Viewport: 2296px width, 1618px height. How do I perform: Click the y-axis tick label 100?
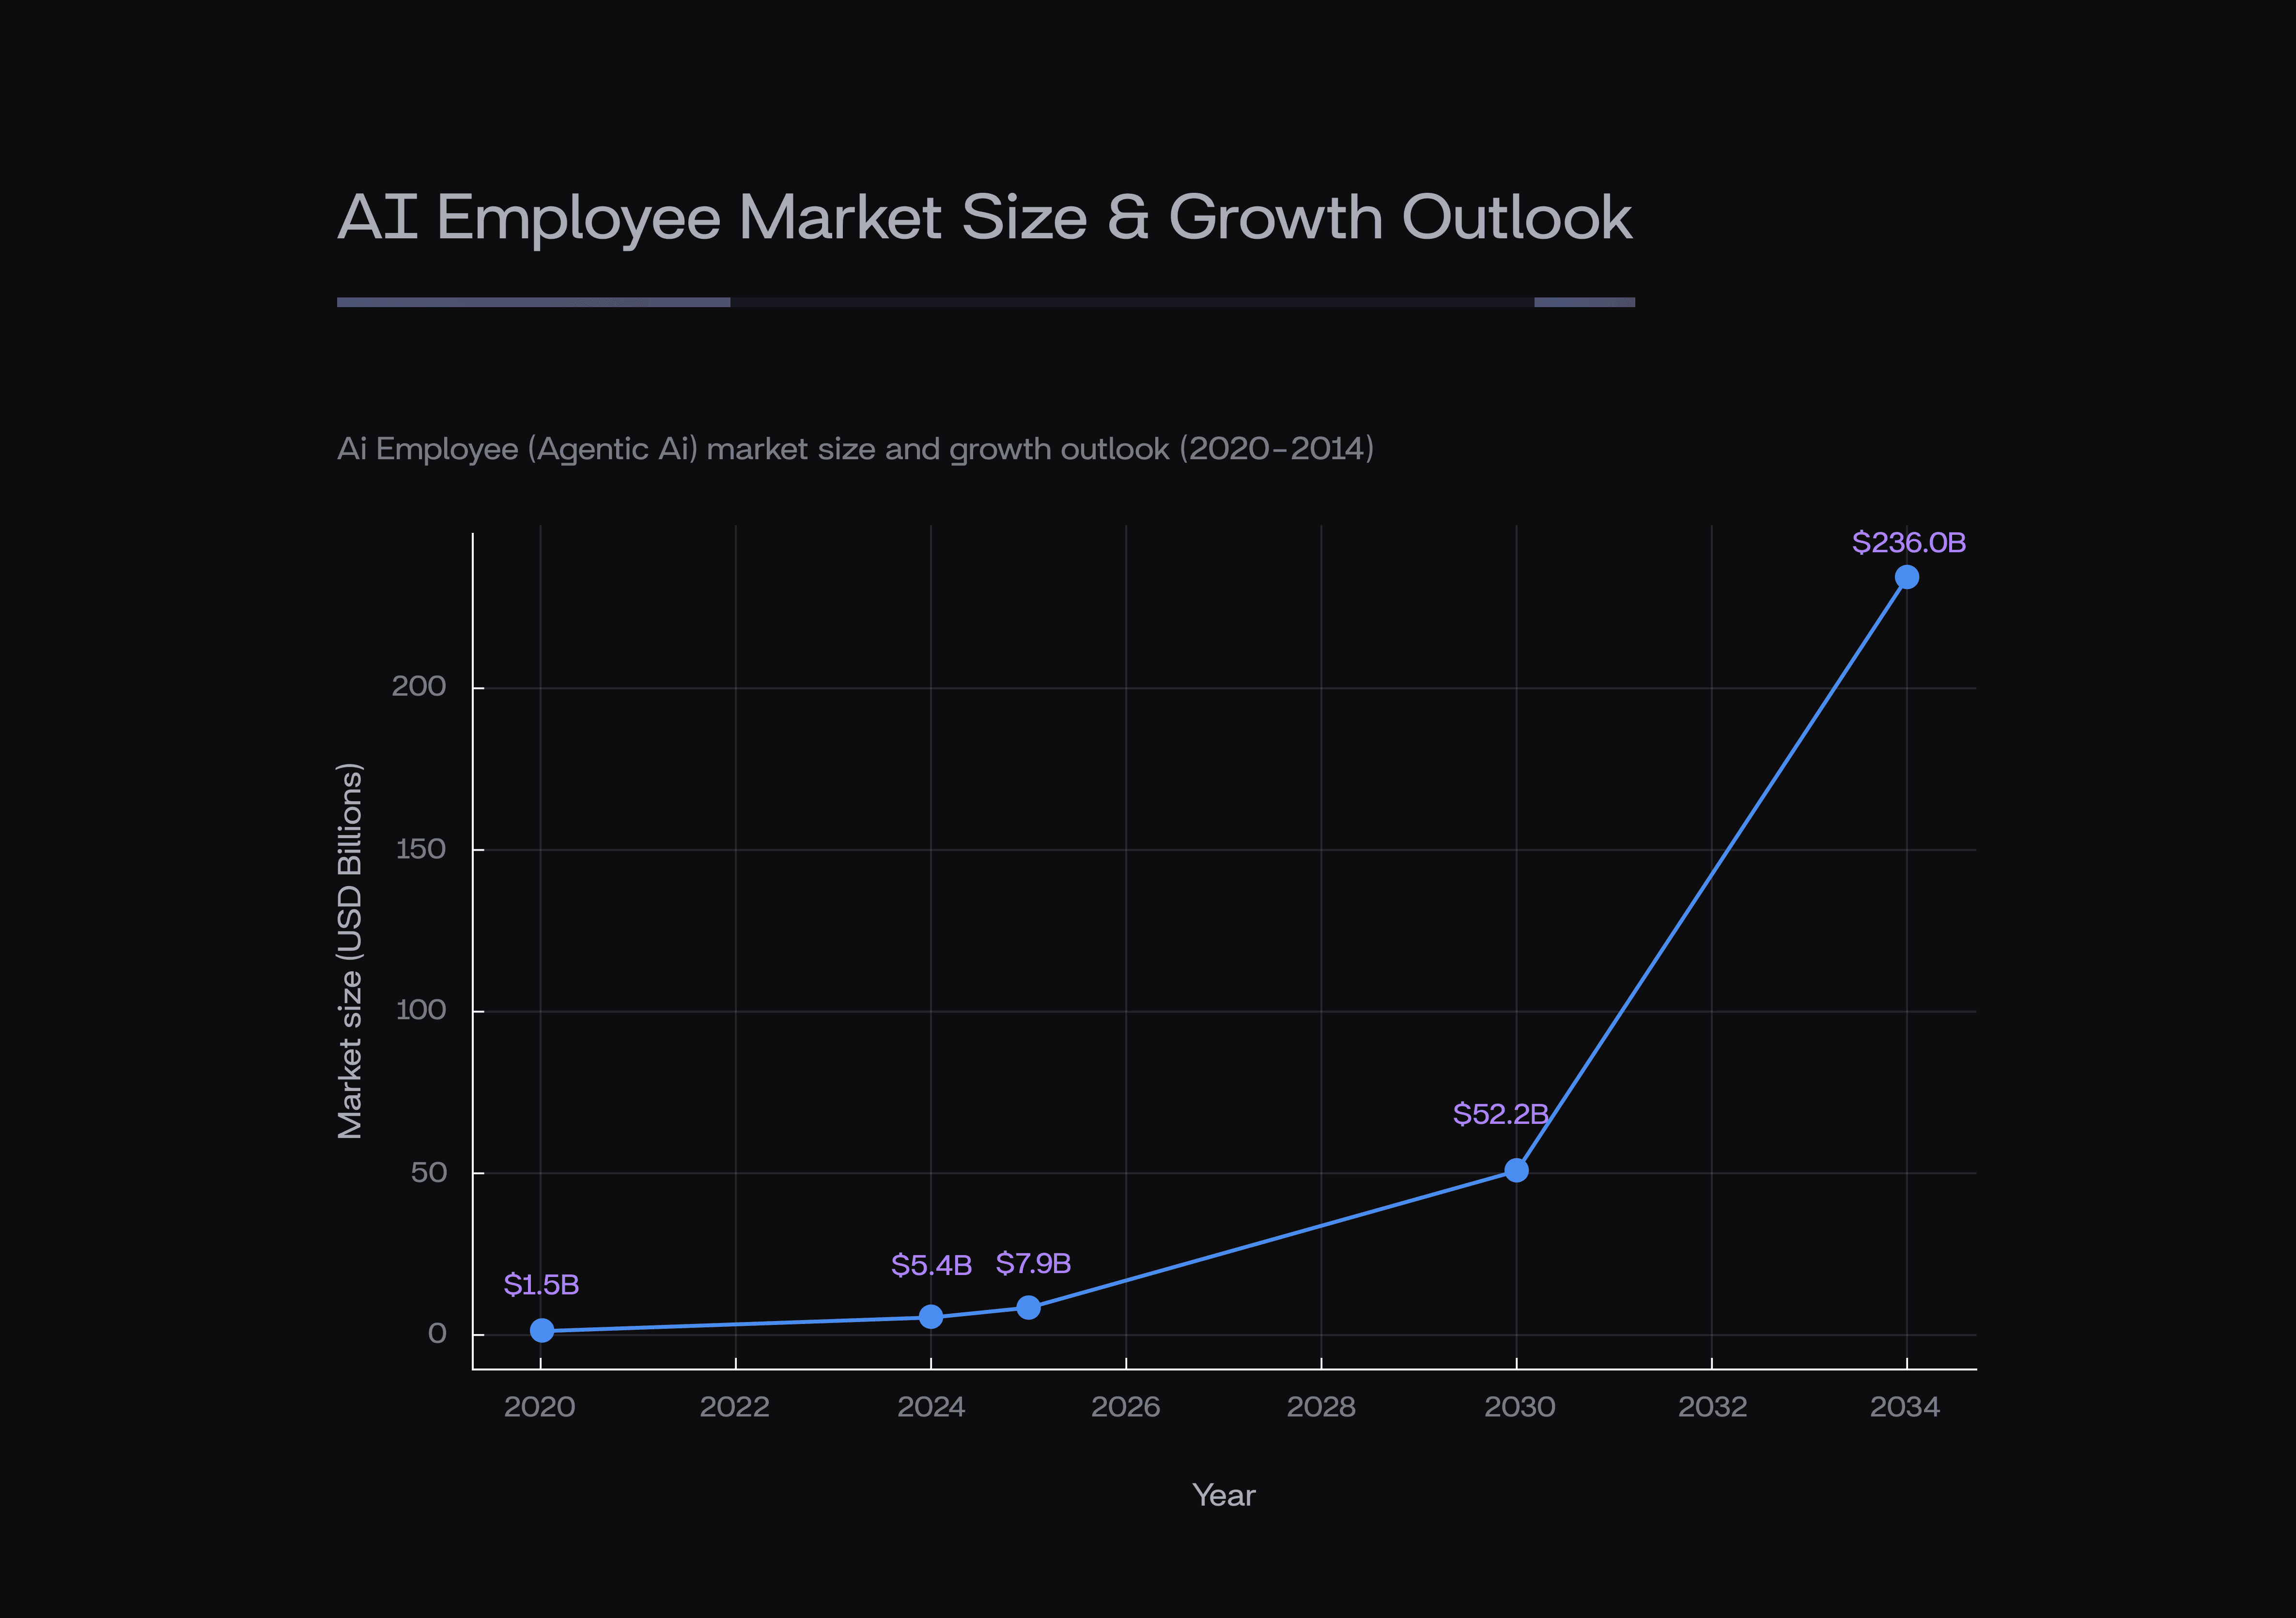click(421, 1010)
